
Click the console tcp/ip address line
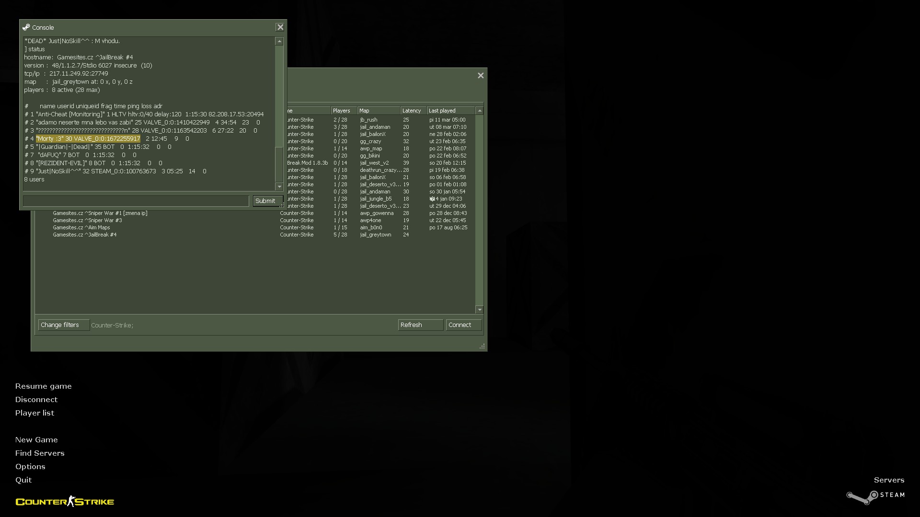point(66,74)
